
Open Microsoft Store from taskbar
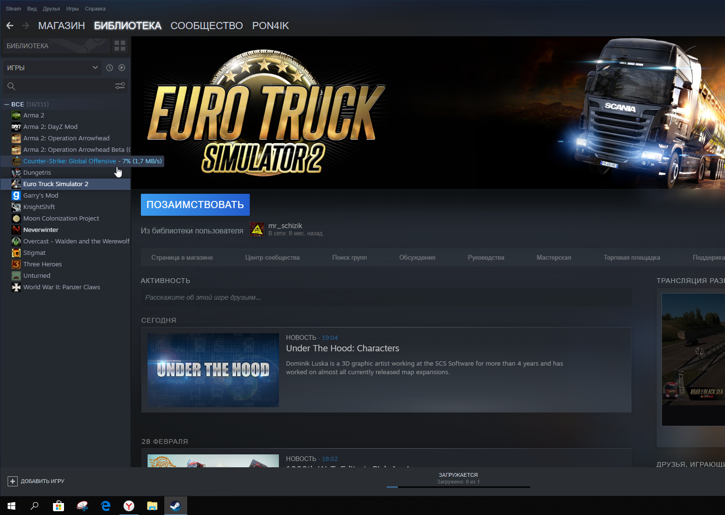coord(58,506)
